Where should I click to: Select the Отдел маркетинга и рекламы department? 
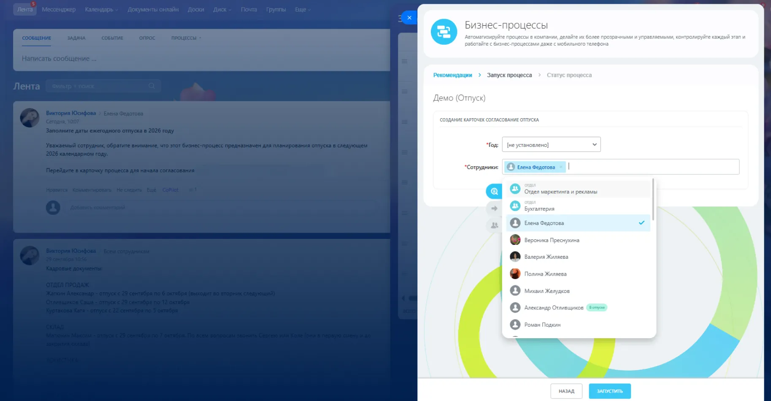pyautogui.click(x=560, y=192)
